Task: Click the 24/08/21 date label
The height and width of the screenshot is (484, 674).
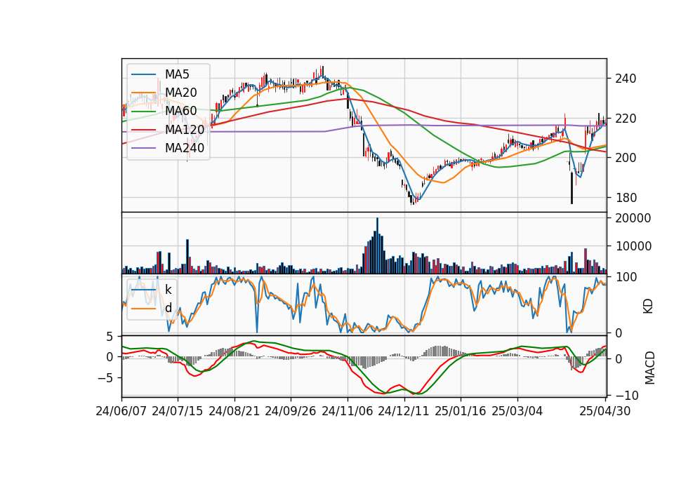Action: [234, 411]
